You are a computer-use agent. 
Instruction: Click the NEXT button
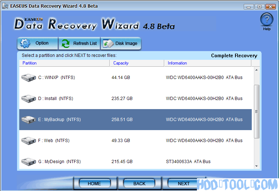183,183
